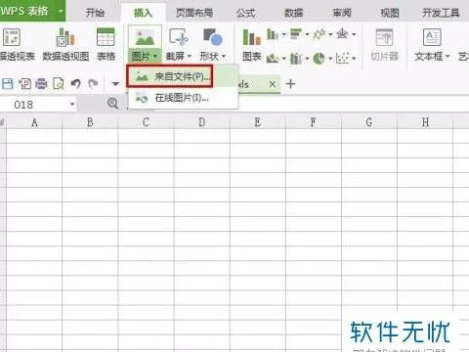
Task: Click the save-as copy icon in toolbar
Action: pos(24,84)
